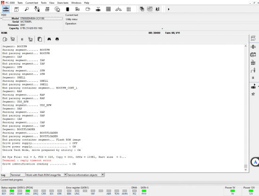This screenshot has height=196, width=259.
Task: Open the Tools menu
Action: [44, 3]
